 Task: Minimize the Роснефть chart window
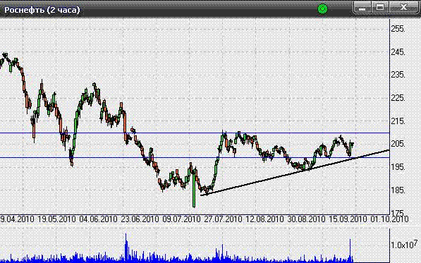(362, 8)
